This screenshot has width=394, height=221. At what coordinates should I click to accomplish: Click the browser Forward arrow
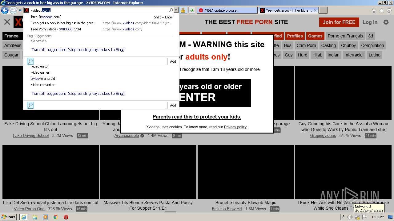pyautogui.click(x=13, y=10)
